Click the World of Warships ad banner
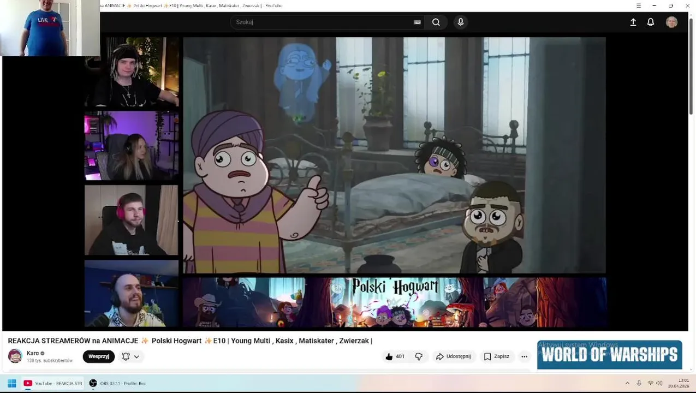This screenshot has height=393, width=696. 610,355
